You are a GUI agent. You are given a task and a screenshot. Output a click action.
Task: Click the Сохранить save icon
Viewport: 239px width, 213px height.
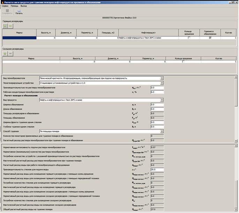pyautogui.click(x=7, y=11)
